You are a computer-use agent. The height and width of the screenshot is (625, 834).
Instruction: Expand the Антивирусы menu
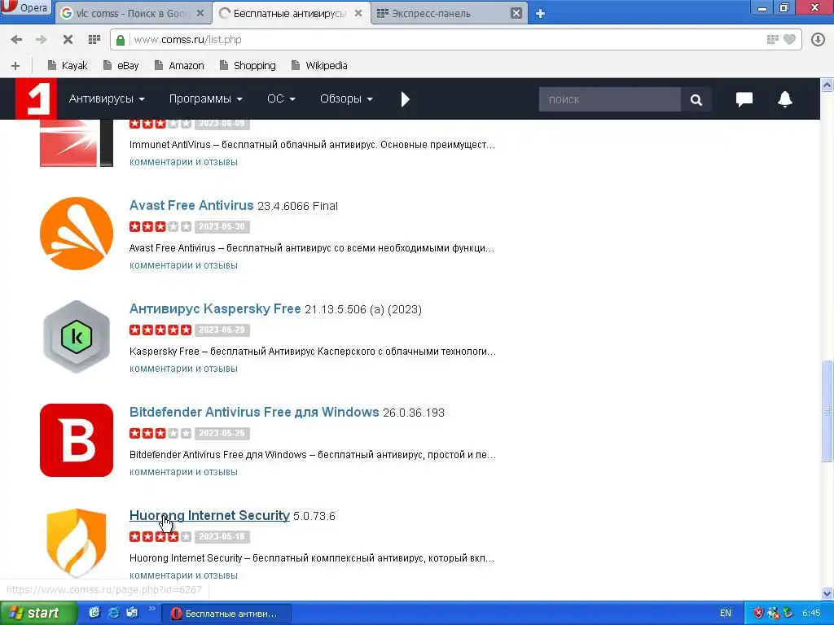[x=107, y=98]
